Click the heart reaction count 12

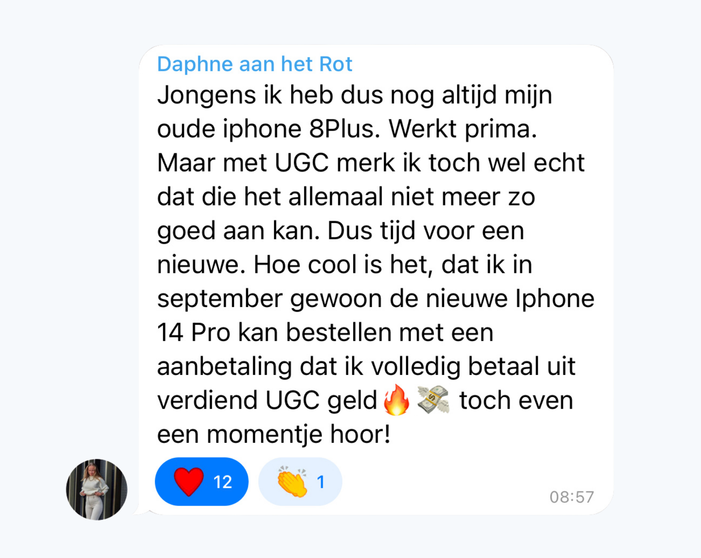pyautogui.click(x=223, y=482)
